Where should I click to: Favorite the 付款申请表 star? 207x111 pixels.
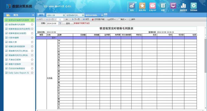pos(32,38)
